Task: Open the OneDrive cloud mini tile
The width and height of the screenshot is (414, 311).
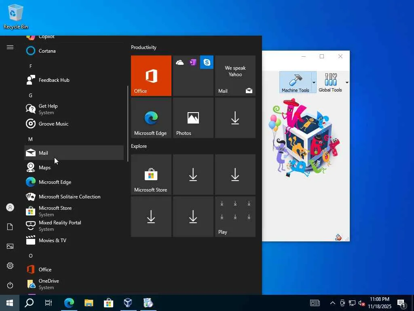Action: pos(180,62)
